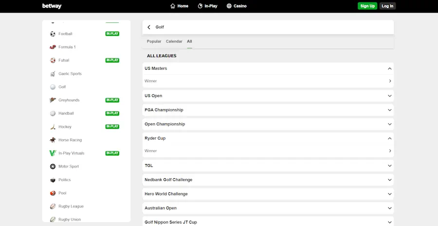
Task: Click the "Golf" page title
Action: click(x=160, y=27)
